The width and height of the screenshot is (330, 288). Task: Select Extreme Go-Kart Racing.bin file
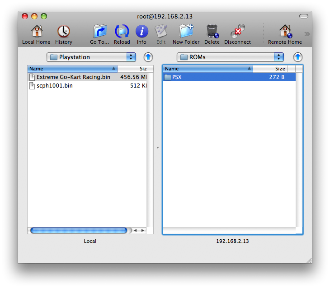coord(73,77)
